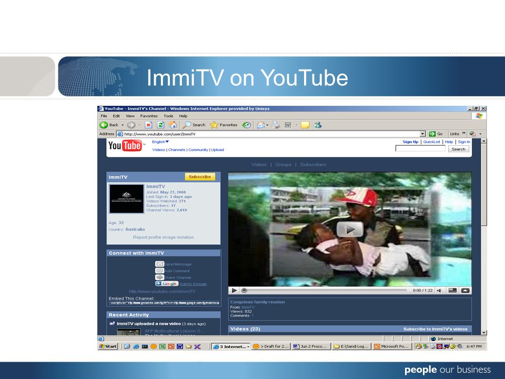The height and width of the screenshot is (379, 505).
Task: Click ImmiTV profile avatar image
Action: [127, 198]
